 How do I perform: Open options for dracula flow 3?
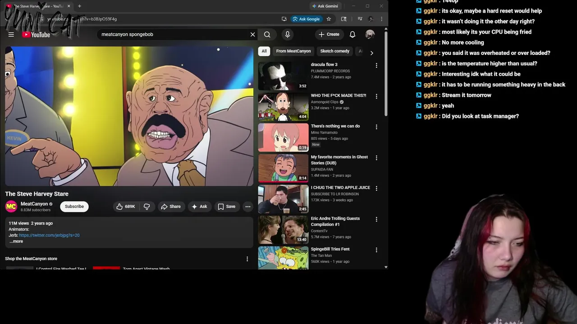click(376, 65)
